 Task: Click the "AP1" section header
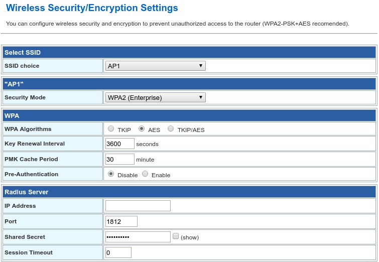(189, 84)
